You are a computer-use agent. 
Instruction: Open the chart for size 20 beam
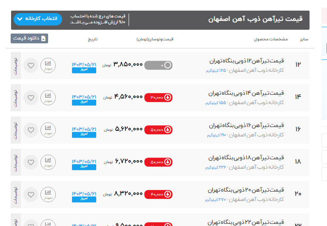click(48, 194)
